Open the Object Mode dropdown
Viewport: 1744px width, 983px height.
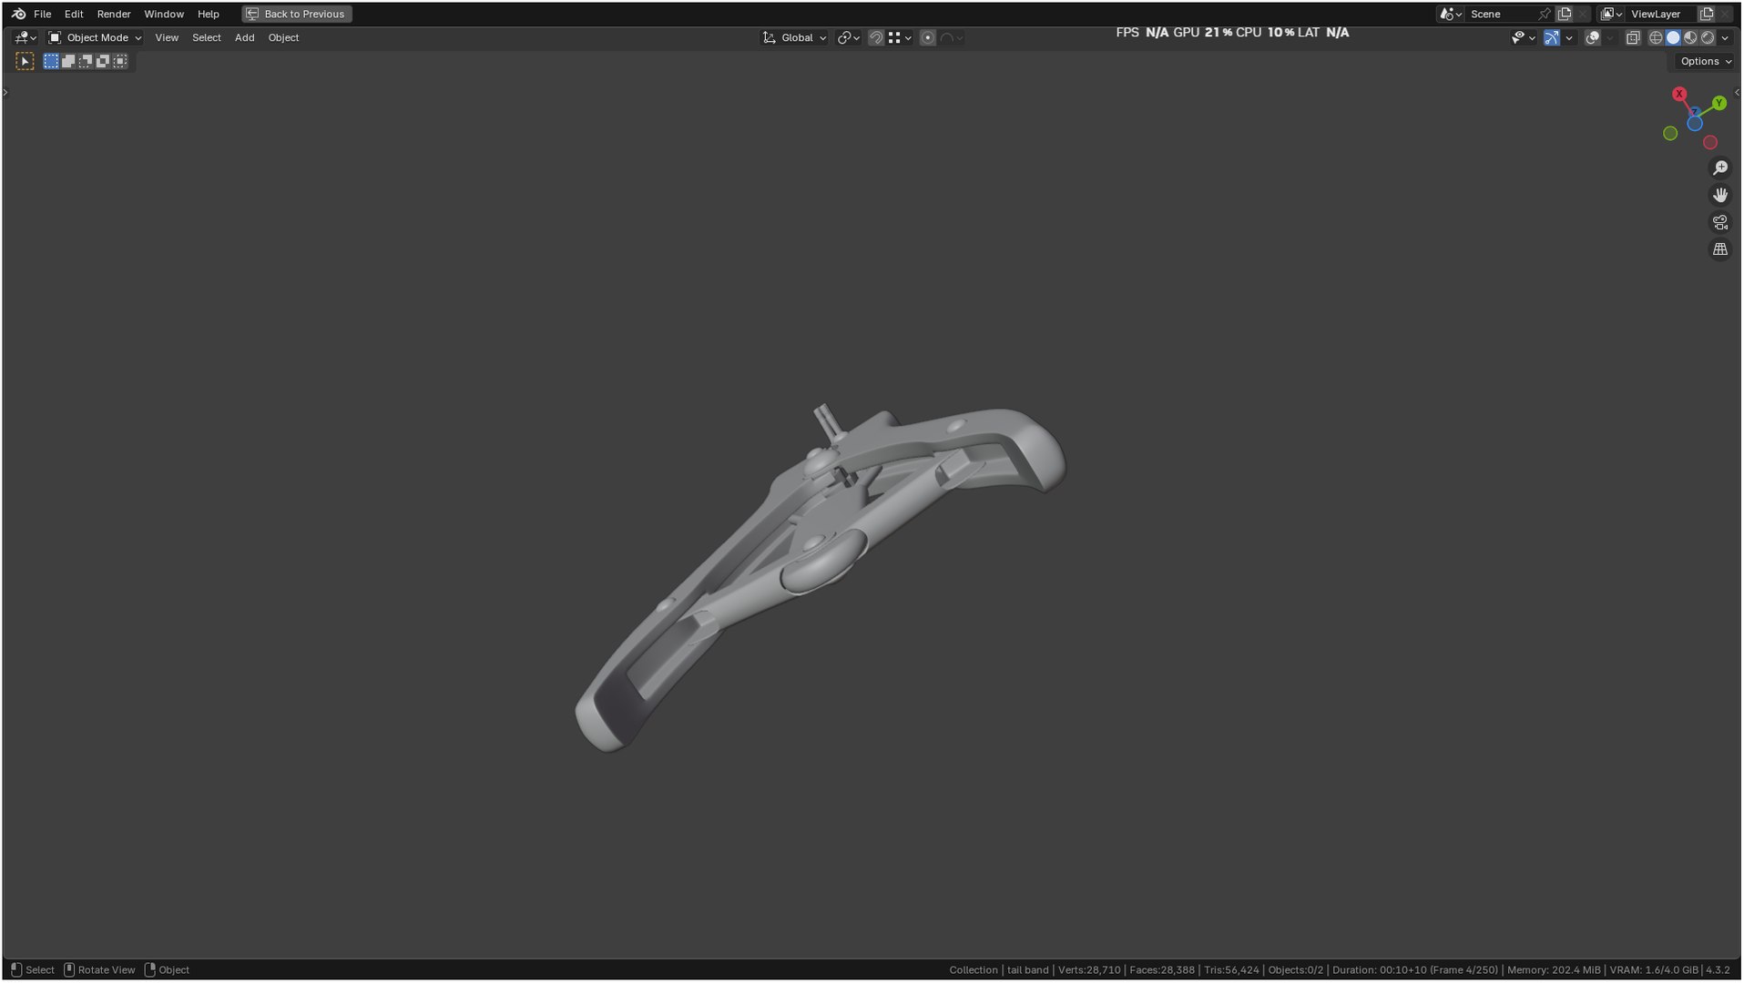click(x=95, y=37)
